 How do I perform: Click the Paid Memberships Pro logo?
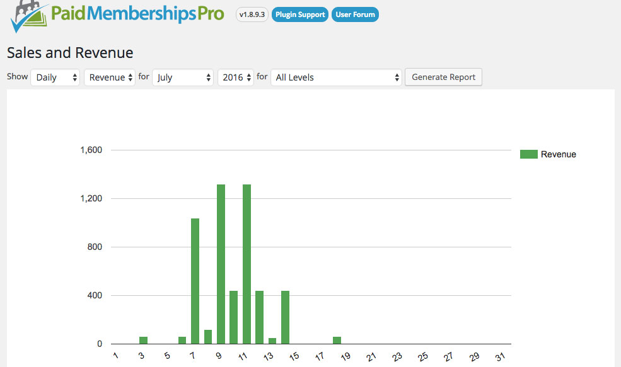[x=117, y=16]
